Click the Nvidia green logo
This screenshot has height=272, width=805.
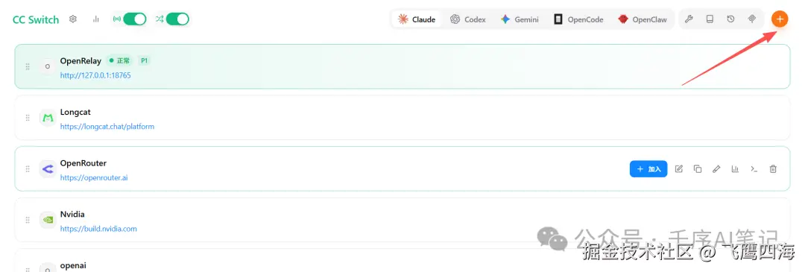[47, 220]
